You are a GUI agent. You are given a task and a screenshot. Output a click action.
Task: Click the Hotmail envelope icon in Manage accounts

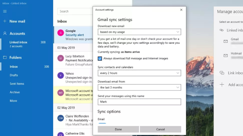pos(226,55)
